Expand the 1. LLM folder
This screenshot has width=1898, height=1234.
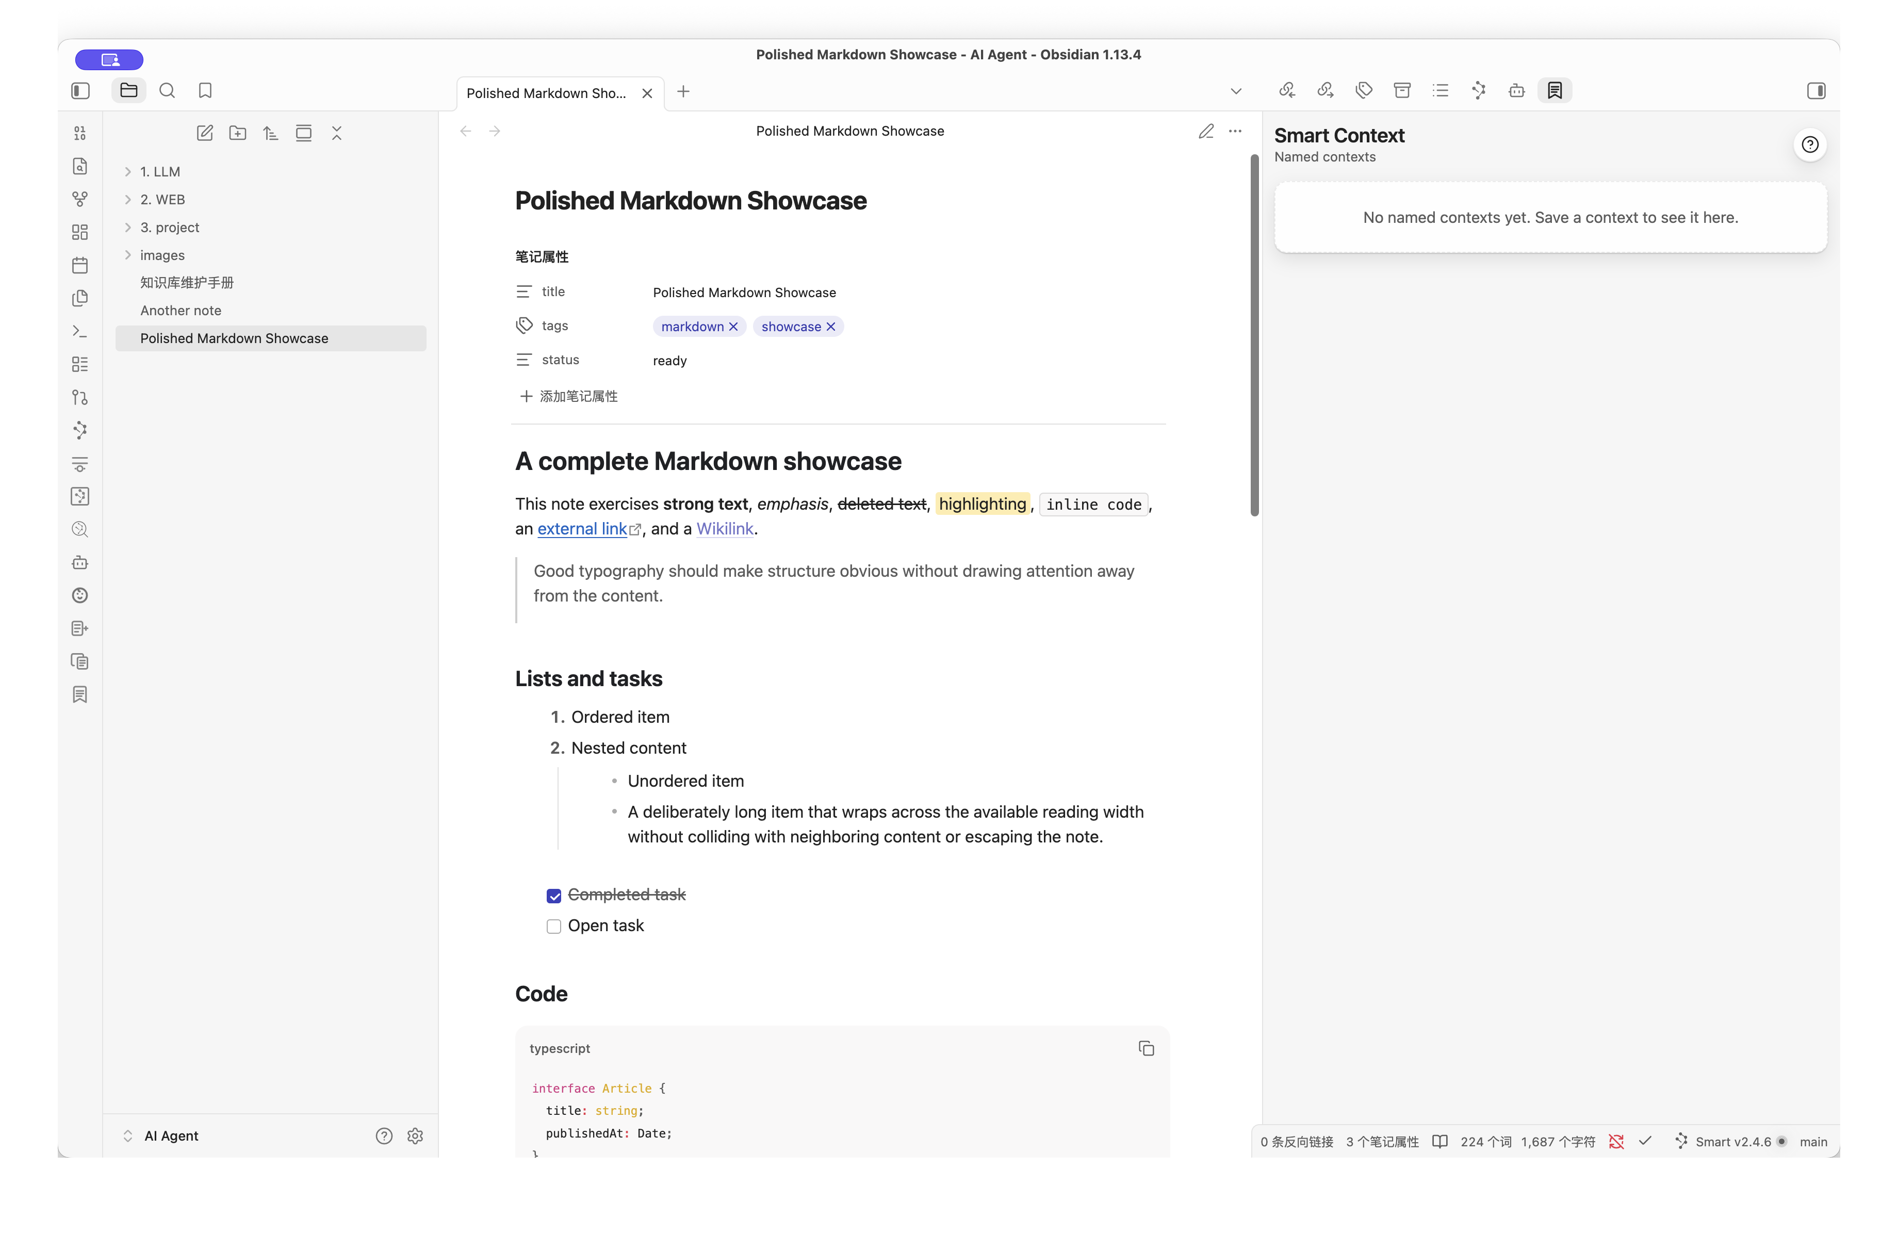coord(270,171)
